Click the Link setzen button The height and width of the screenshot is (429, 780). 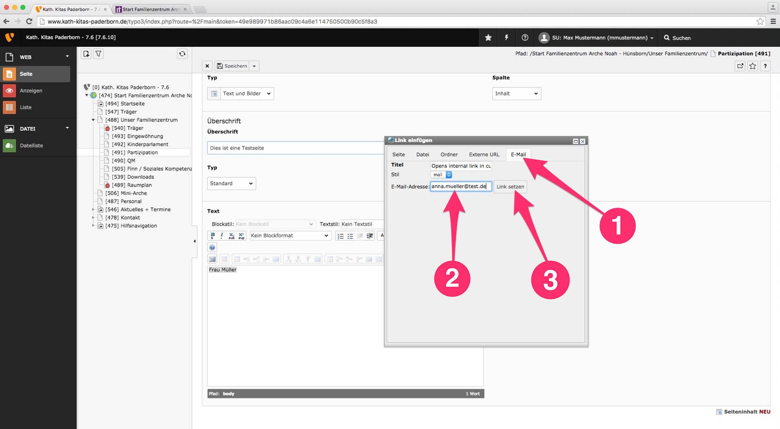tap(510, 187)
